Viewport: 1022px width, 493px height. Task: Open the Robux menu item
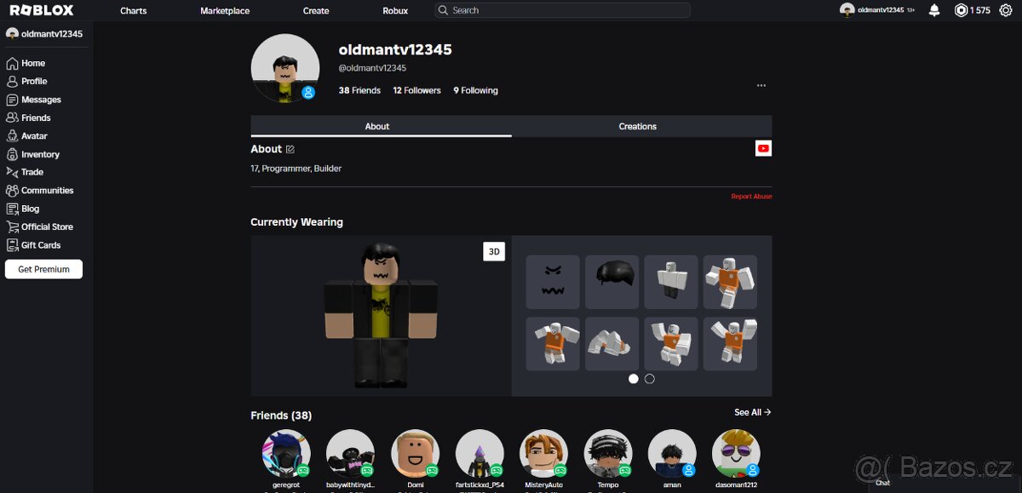pyautogui.click(x=395, y=11)
